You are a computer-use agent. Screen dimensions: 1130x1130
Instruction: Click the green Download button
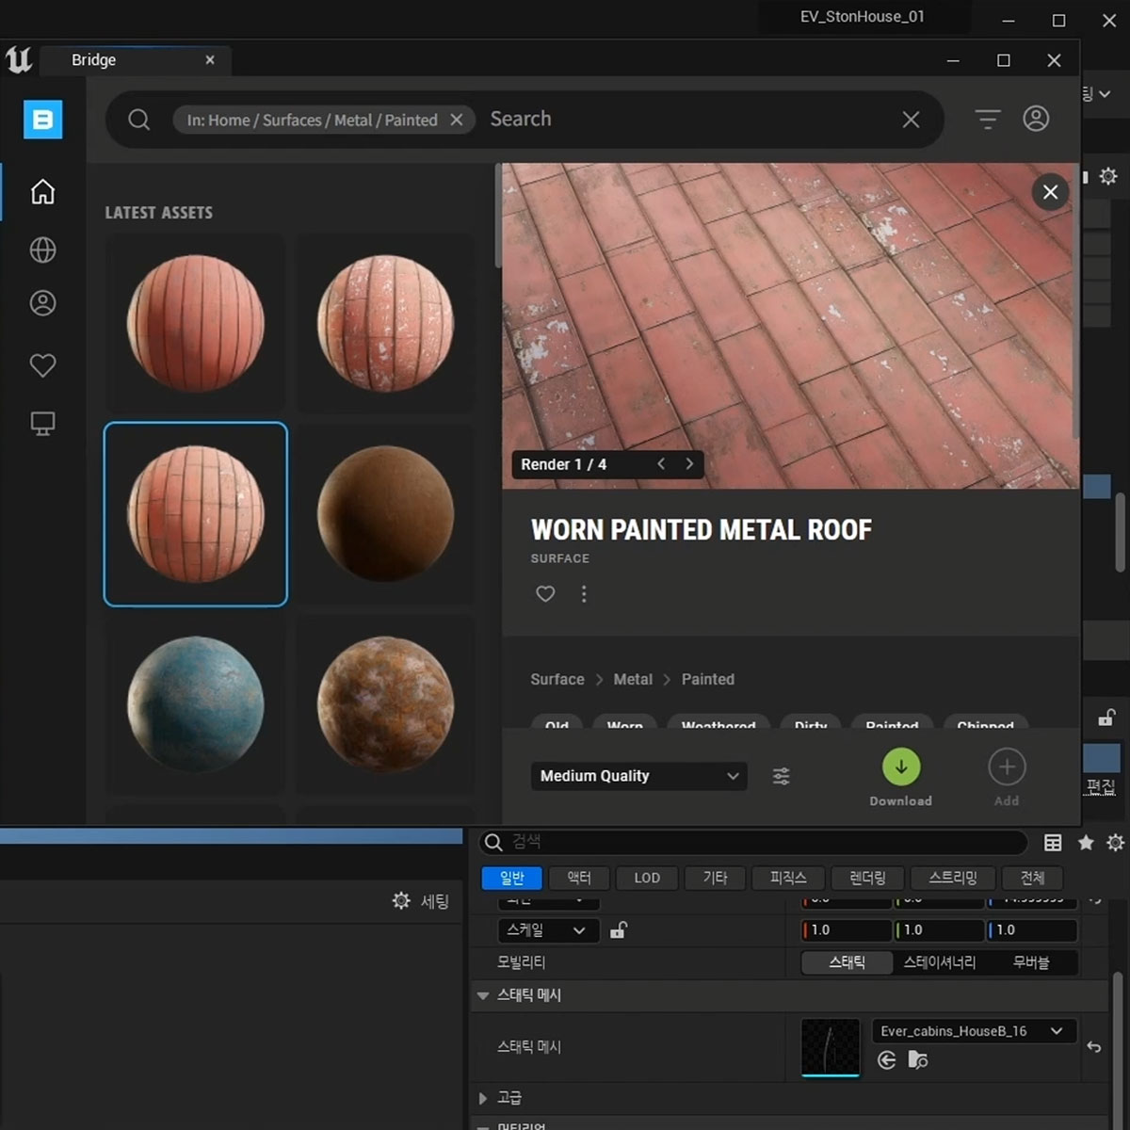(900, 767)
